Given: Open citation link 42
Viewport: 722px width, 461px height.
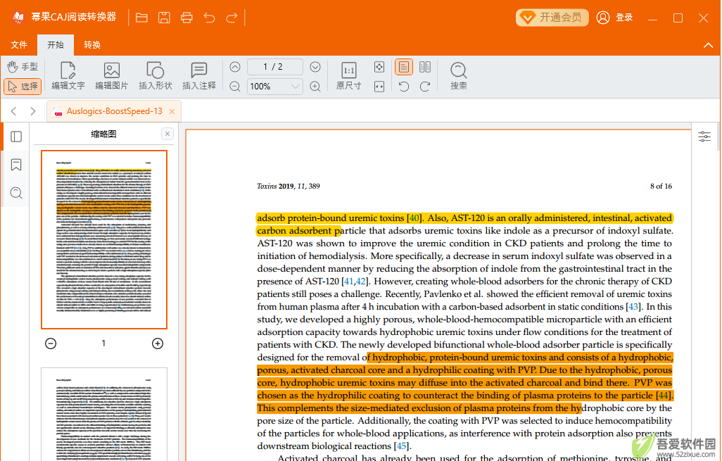Looking at the screenshot, I should coord(360,282).
